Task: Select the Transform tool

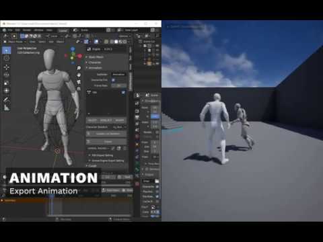Action: (6, 91)
